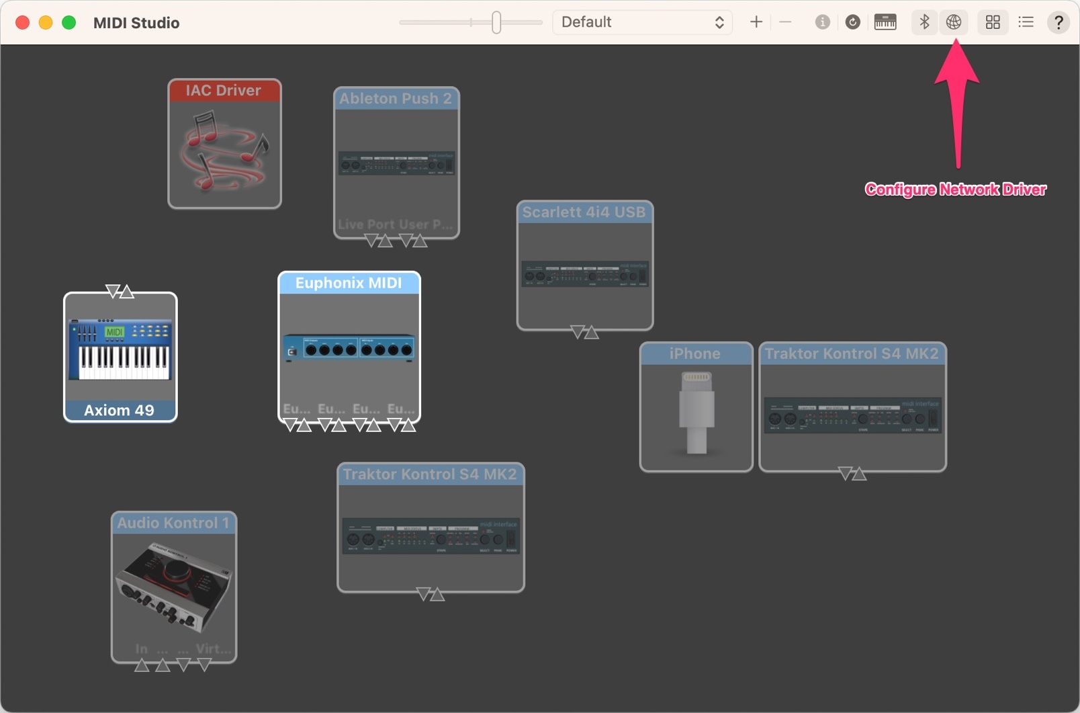Screen dimensions: 1080x713
Task: Add a new device with plus button
Action: [x=756, y=22]
